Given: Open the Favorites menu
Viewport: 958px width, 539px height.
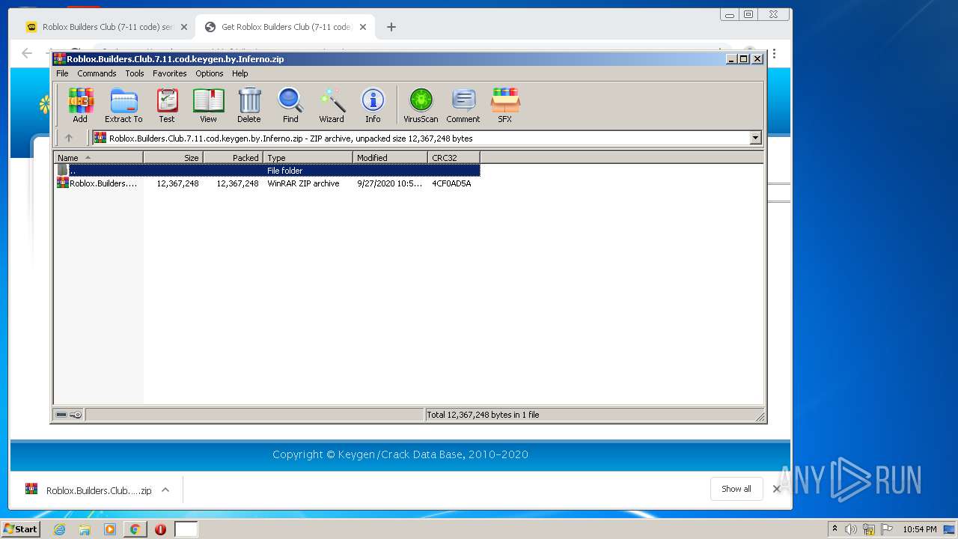Looking at the screenshot, I should (170, 73).
